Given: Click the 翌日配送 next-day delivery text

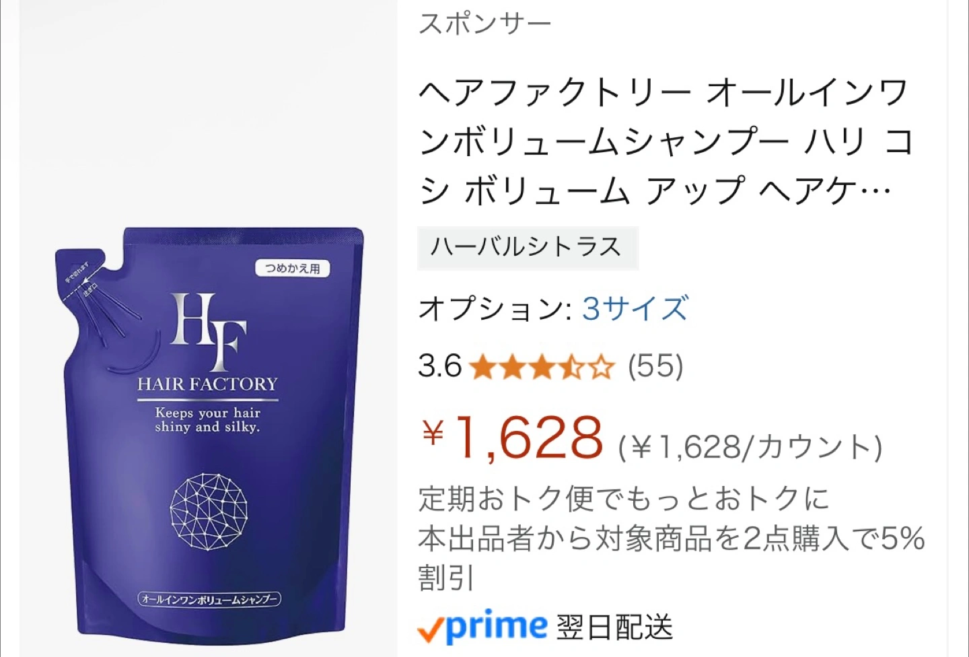Looking at the screenshot, I should pos(614,627).
